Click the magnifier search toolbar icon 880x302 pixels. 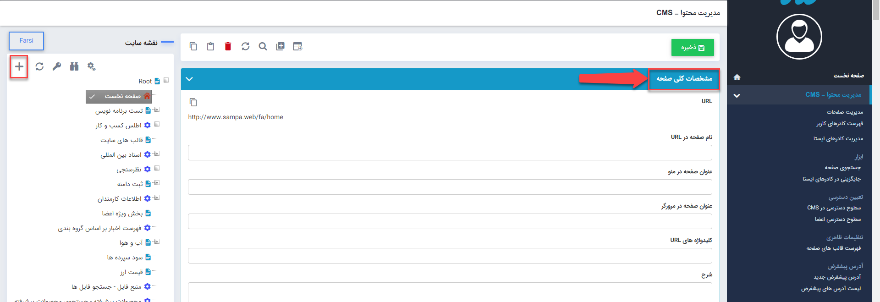click(x=263, y=46)
